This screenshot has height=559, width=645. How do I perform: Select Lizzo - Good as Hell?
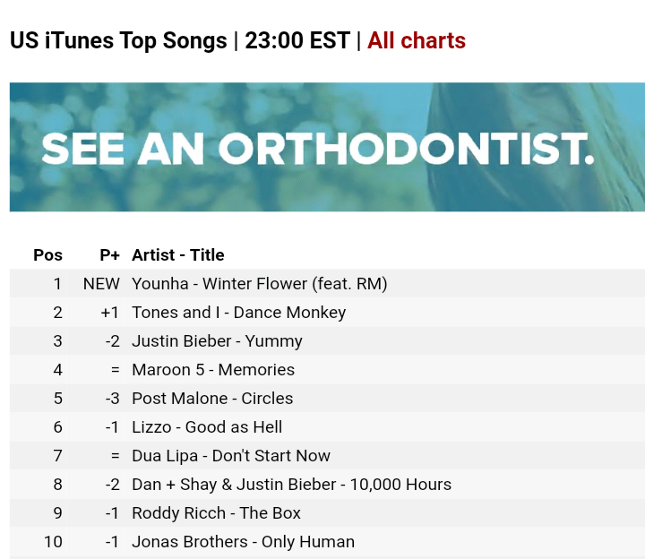tap(207, 427)
